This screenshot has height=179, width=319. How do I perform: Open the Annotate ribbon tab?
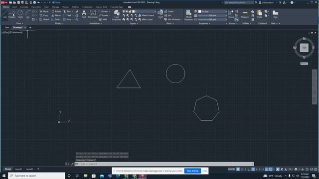pos(24,7)
